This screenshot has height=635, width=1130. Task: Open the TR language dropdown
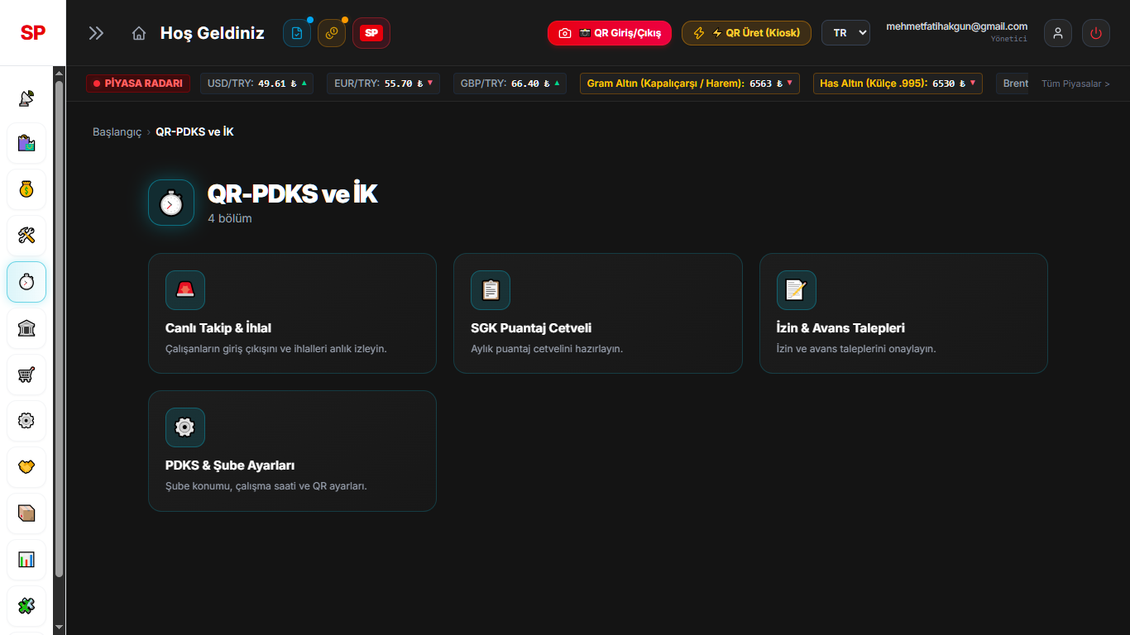(845, 32)
